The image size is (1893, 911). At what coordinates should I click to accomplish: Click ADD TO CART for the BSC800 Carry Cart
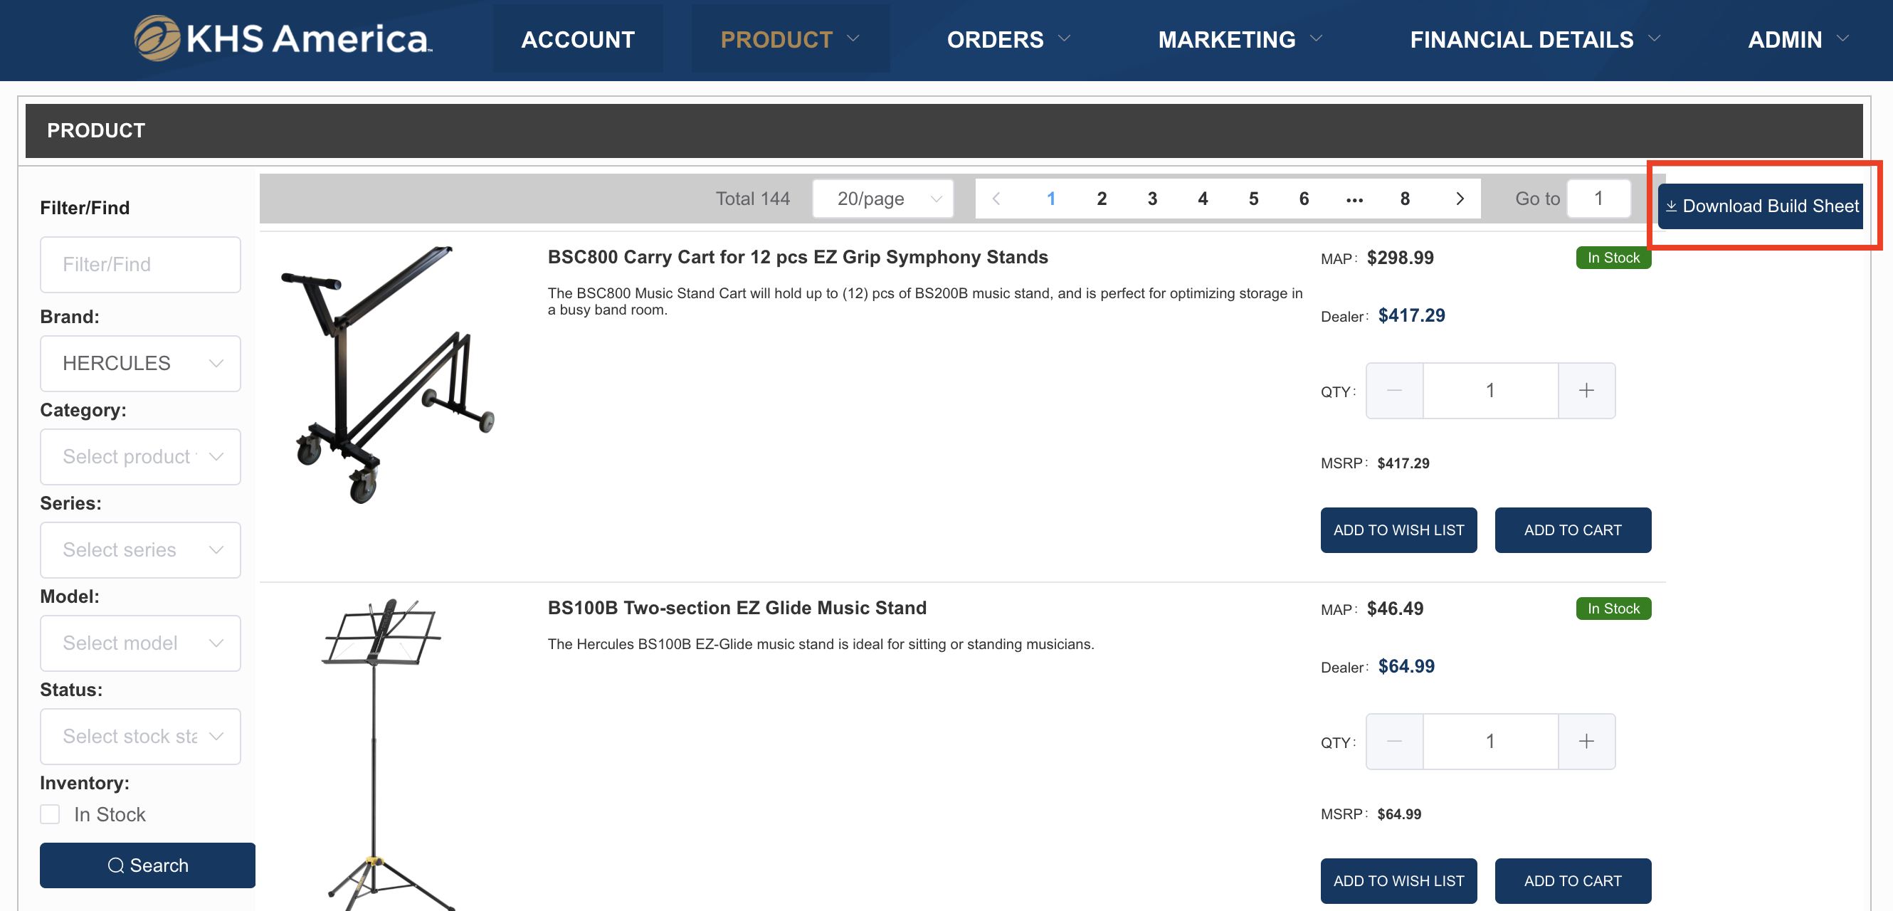[x=1573, y=530]
